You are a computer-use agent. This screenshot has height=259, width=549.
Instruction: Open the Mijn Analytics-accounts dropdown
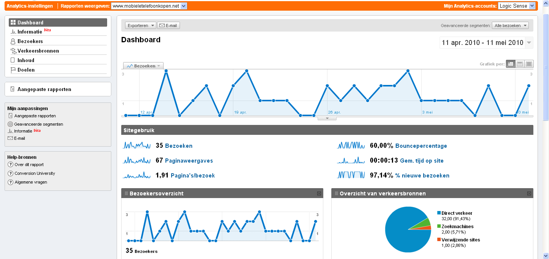[x=517, y=6]
